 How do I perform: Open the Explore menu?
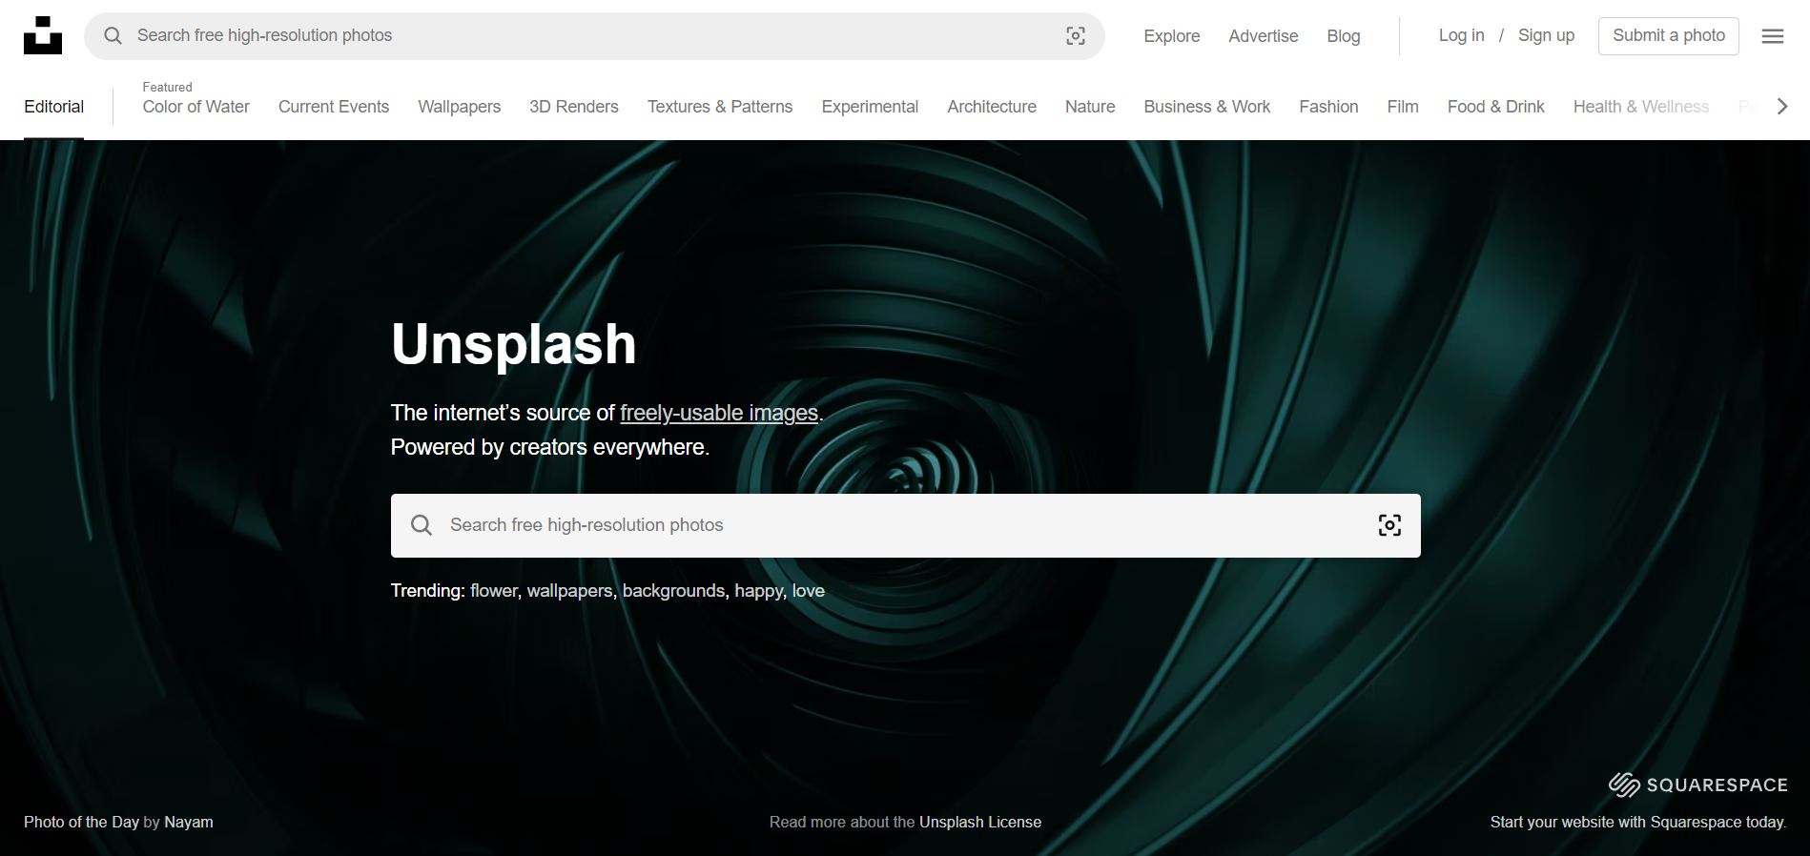click(1172, 36)
